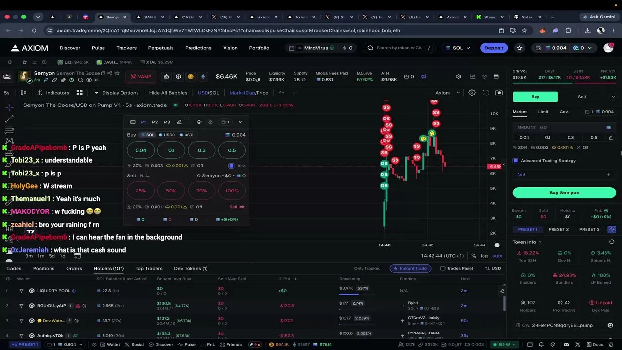622x350 pixels.
Task: Edit quick amount presets with pencil icon
Action: coord(610,138)
